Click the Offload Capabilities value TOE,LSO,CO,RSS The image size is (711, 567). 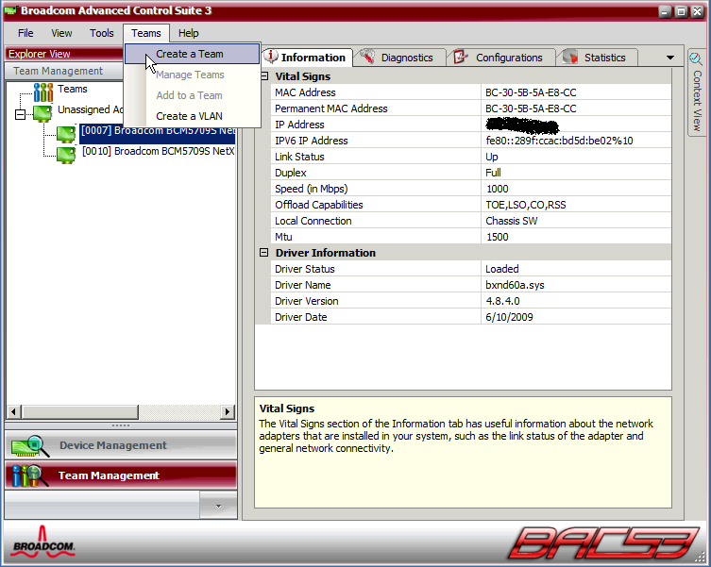pyautogui.click(x=526, y=205)
